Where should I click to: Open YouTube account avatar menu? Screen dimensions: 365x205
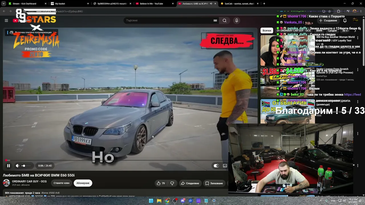355,20
